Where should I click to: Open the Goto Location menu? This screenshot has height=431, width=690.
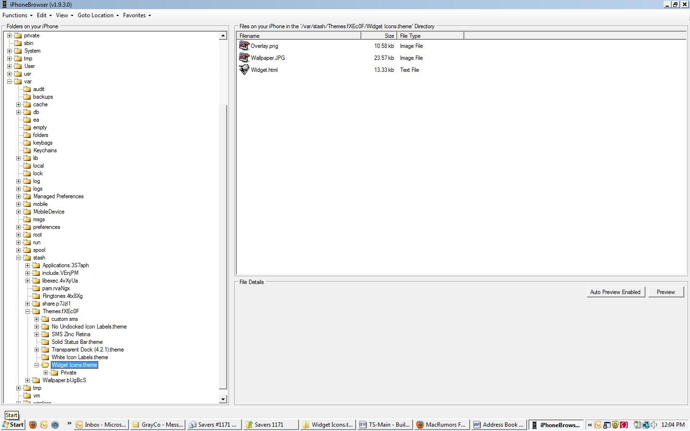point(98,15)
